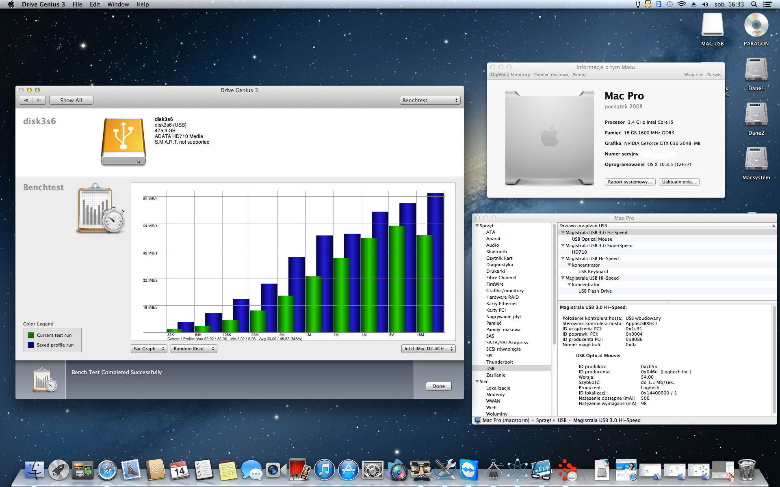Open the Help menu
The height and width of the screenshot is (487, 780).
(x=143, y=4)
